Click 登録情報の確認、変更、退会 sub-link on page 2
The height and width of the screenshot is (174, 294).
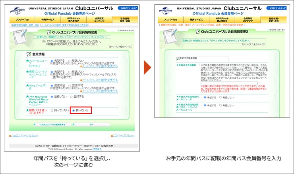click(x=174, y=25)
